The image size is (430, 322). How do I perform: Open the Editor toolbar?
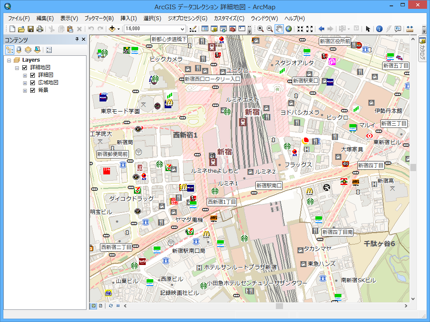click(193, 29)
